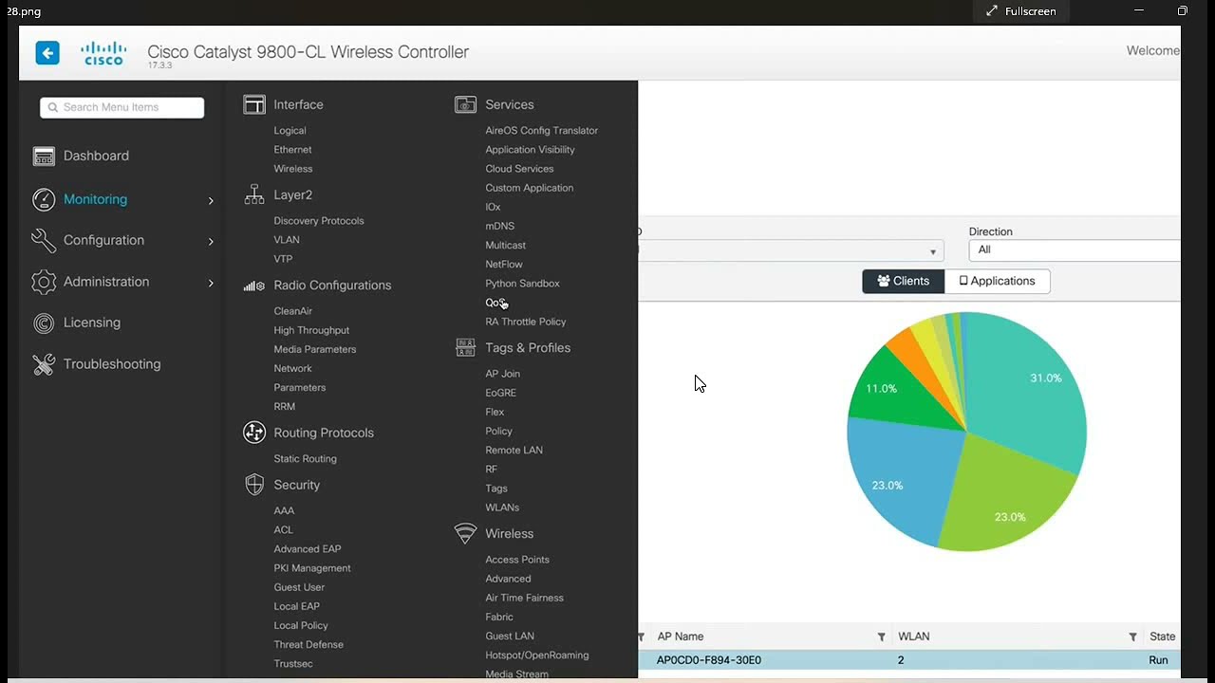Image resolution: width=1215 pixels, height=683 pixels.
Task: Click the blue back arrow button
Action: pyautogui.click(x=47, y=53)
